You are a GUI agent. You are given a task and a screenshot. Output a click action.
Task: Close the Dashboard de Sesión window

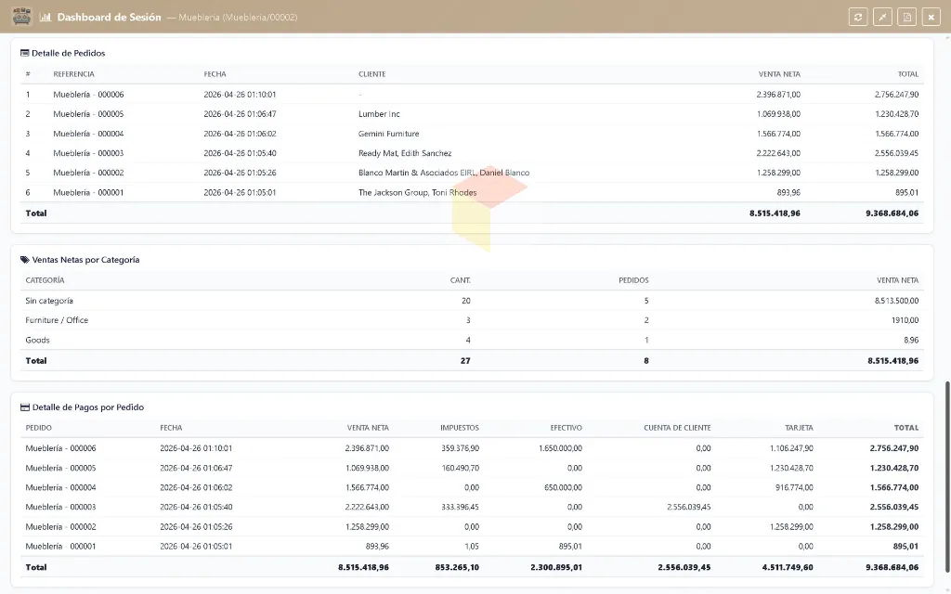coord(931,17)
